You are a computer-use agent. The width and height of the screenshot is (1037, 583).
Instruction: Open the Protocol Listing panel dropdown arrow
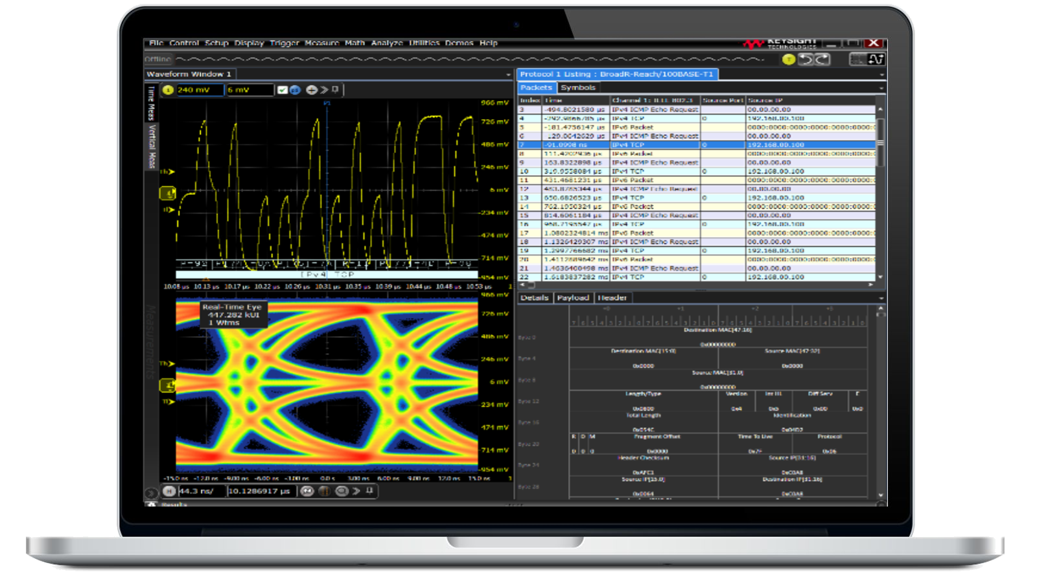coord(881,75)
